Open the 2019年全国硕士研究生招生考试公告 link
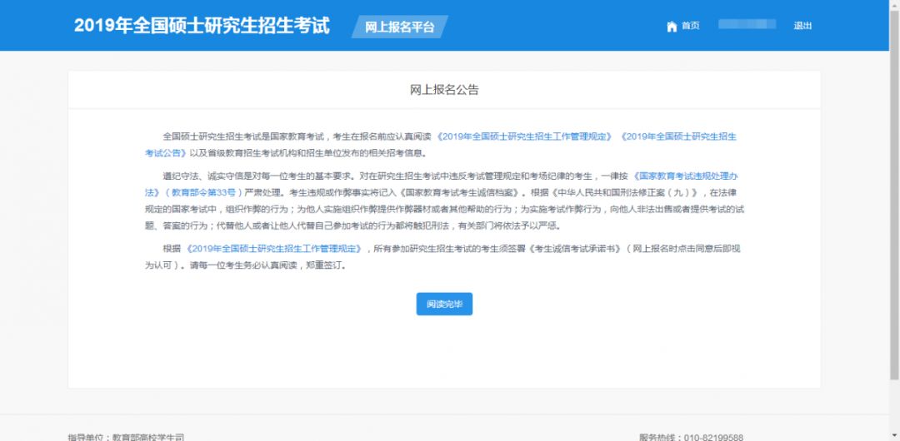900x441 pixels. point(440,145)
